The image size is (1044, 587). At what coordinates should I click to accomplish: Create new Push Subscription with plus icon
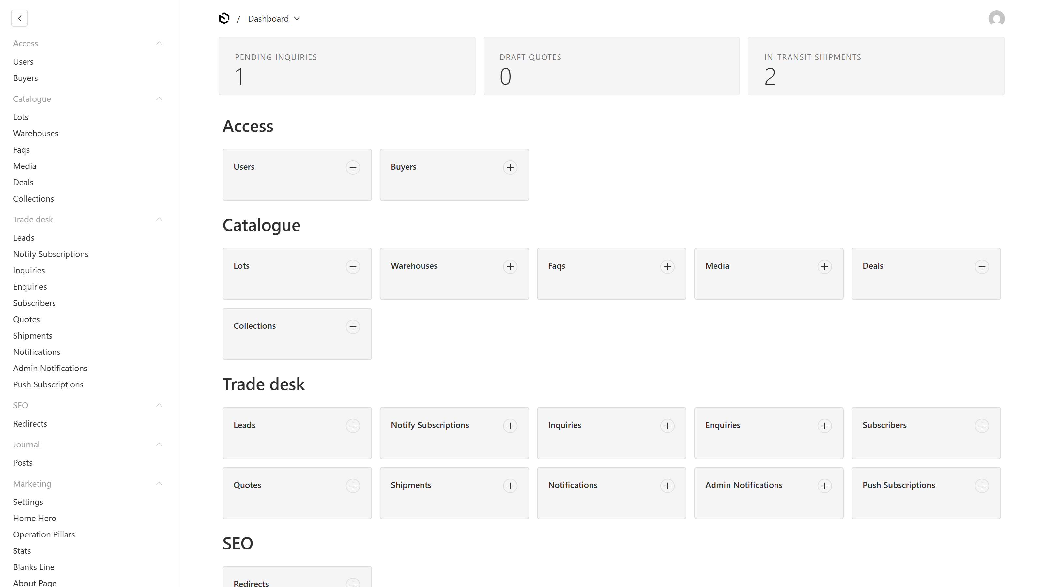982,486
